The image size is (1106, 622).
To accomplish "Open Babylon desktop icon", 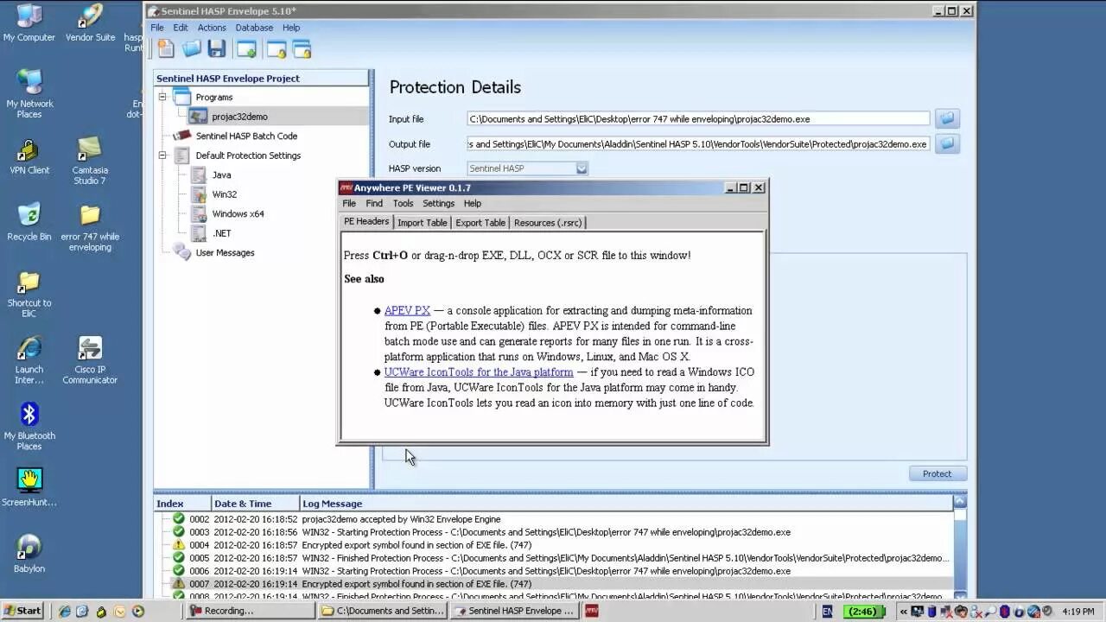I will [x=29, y=554].
